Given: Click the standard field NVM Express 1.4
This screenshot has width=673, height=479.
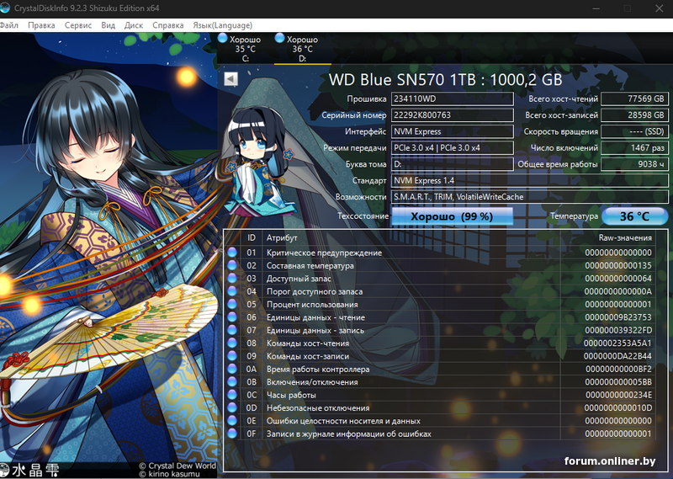Looking at the screenshot, I should pyautogui.click(x=530, y=180).
